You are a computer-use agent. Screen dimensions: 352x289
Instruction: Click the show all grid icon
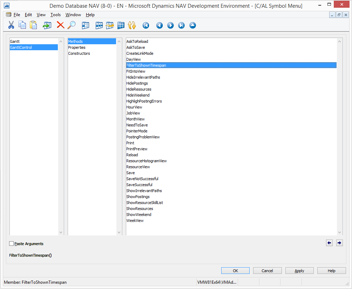point(121,25)
